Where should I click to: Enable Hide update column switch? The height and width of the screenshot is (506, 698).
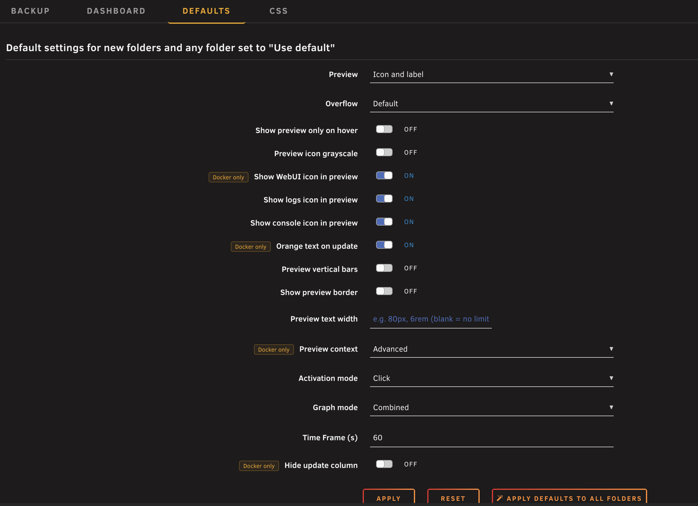coord(384,464)
